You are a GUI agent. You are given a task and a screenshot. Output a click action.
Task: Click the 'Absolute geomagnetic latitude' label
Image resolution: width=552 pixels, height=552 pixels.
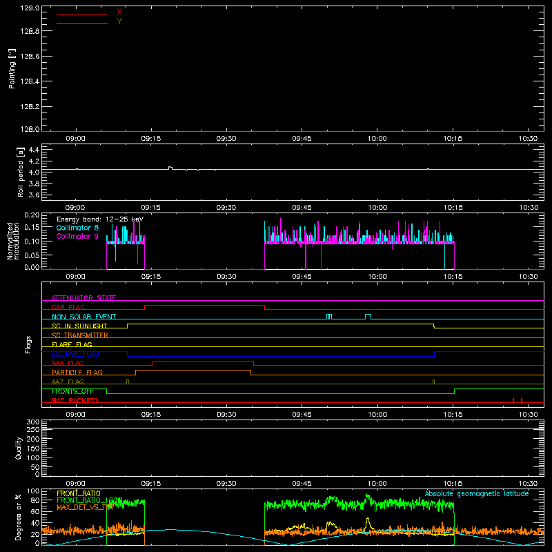477,493
